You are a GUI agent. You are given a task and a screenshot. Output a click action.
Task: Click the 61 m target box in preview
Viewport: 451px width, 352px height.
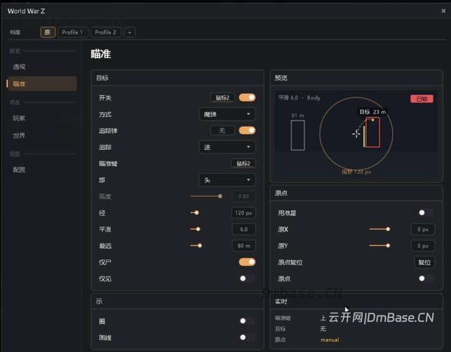[x=298, y=135]
